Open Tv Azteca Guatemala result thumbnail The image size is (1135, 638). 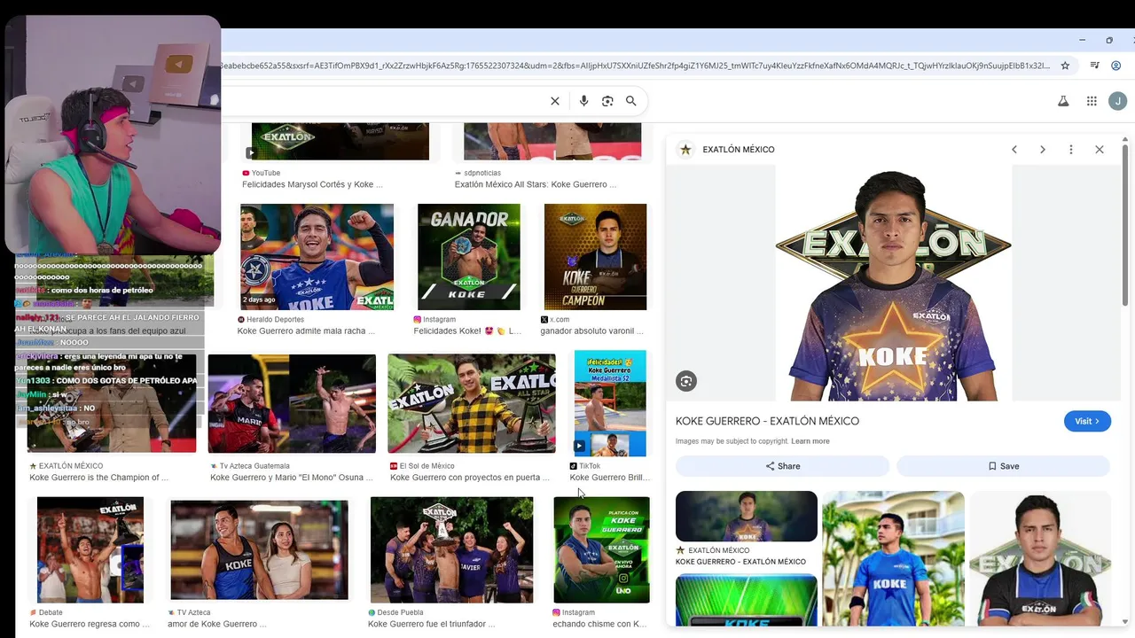[292, 403]
